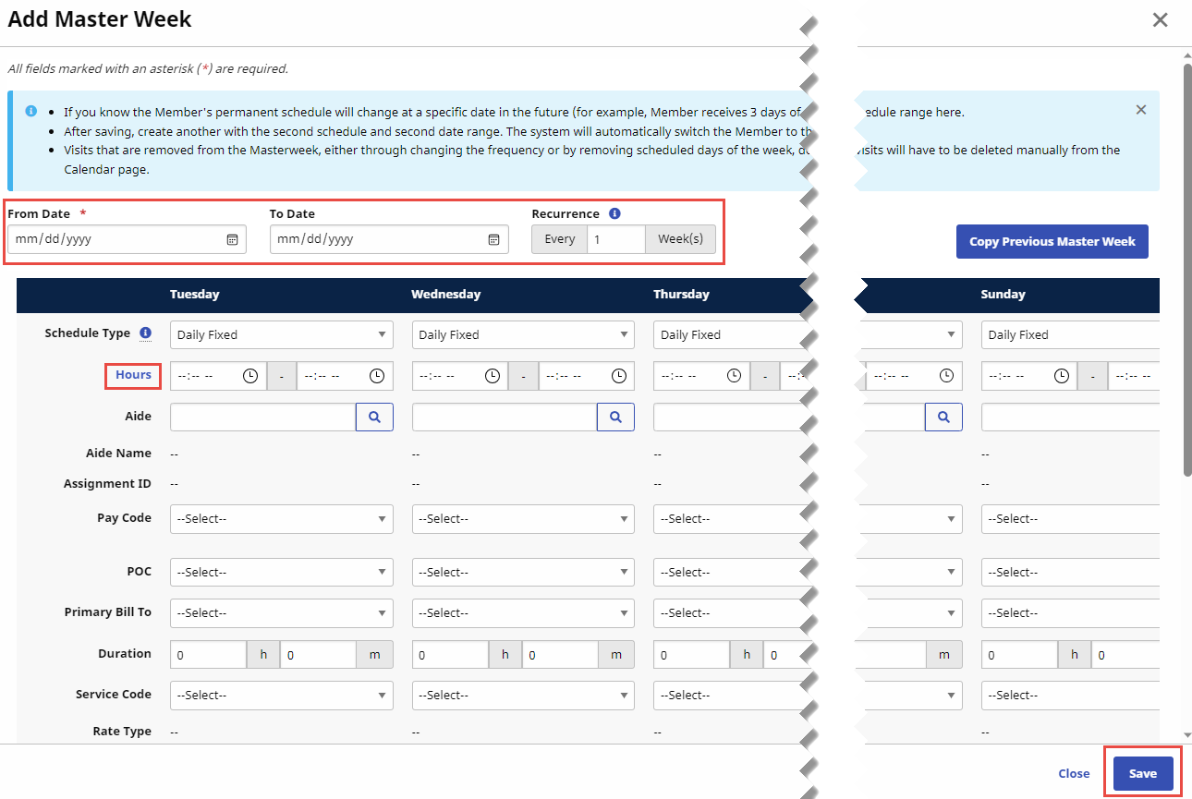This screenshot has width=1192, height=799.
Task: Open Tuesday's POC dropdown
Action: tap(281, 573)
